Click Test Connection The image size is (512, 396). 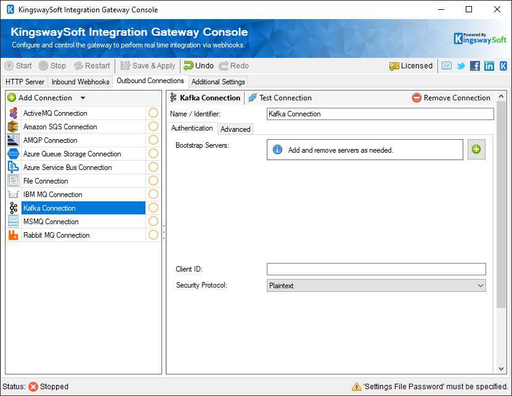click(x=280, y=98)
